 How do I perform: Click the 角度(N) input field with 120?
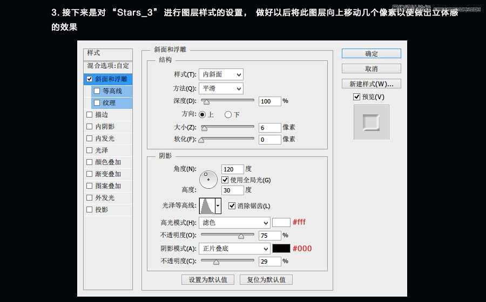tap(232, 169)
